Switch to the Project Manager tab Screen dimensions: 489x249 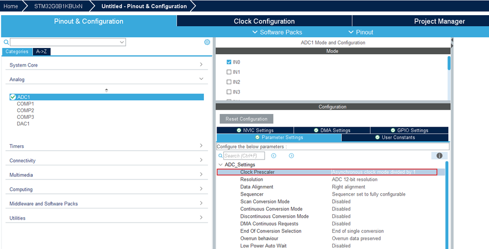(439, 21)
